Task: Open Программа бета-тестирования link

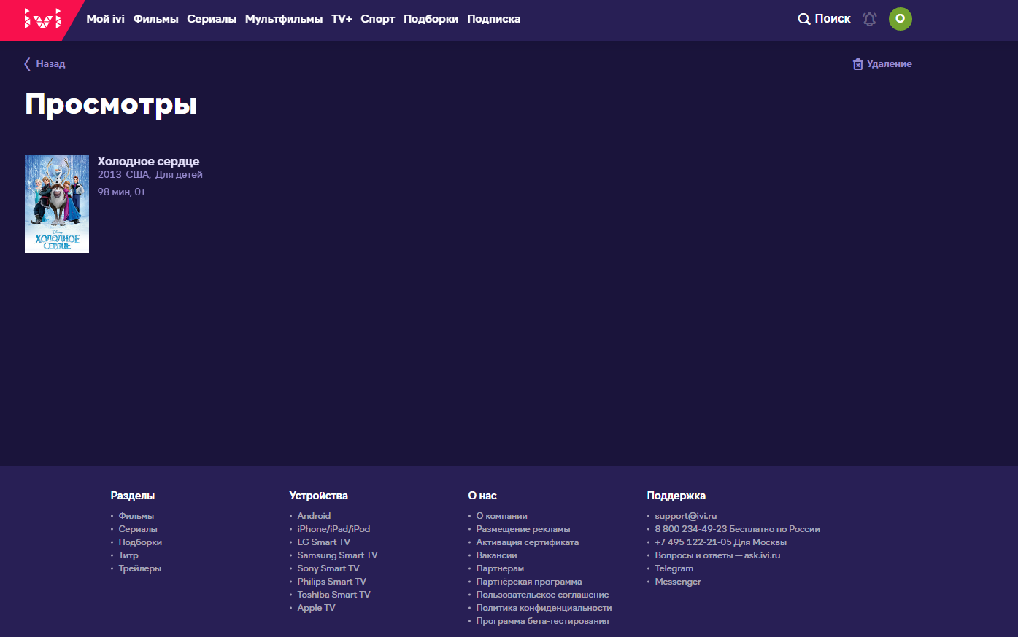Action: [543, 621]
